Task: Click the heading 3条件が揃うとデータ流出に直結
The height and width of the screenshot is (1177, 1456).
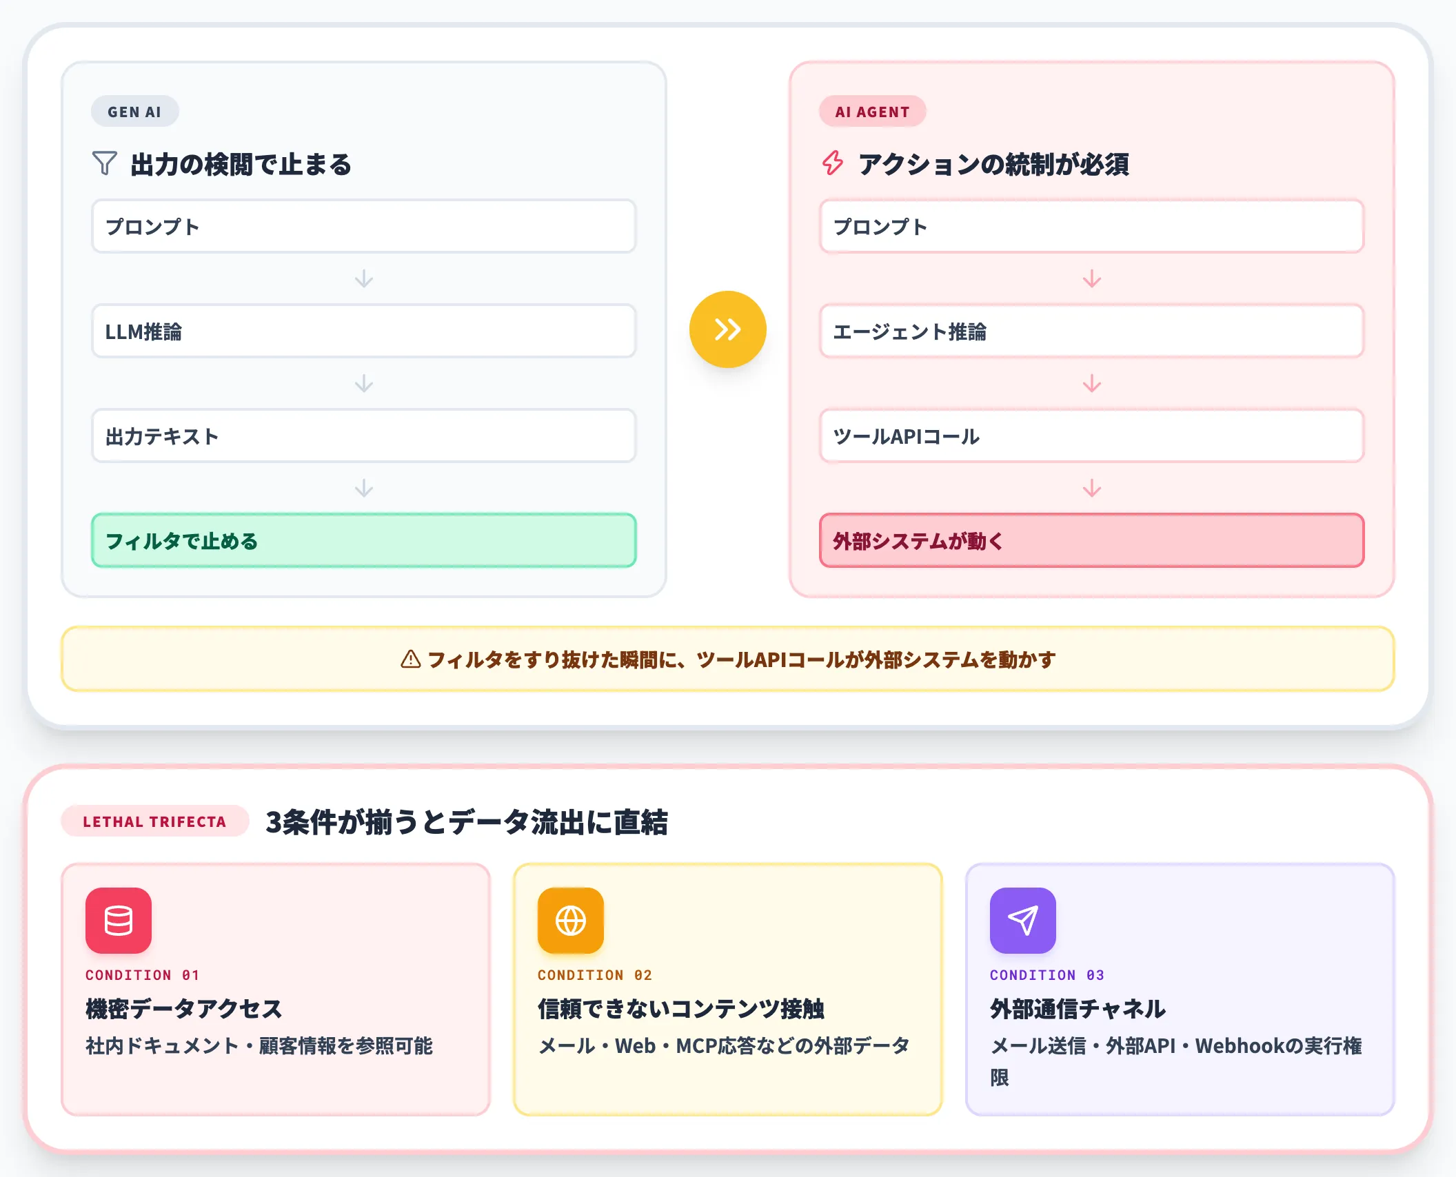Action: (467, 821)
